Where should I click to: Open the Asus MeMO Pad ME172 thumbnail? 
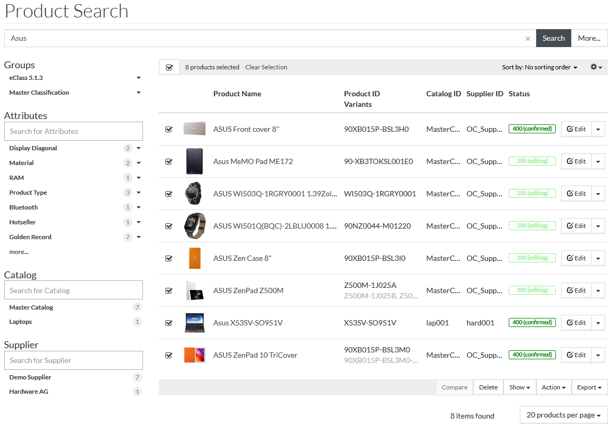[x=194, y=161]
